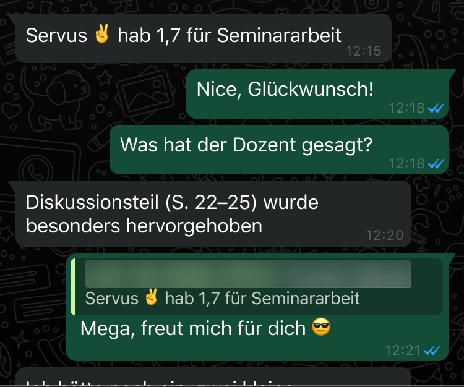The width and height of the screenshot is (464, 387).
Task: Select the 'Servus hab 1,7 für Seminararbeit' message
Action: pos(204,38)
